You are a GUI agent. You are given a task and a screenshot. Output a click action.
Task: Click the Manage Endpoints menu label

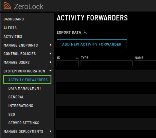21,45
